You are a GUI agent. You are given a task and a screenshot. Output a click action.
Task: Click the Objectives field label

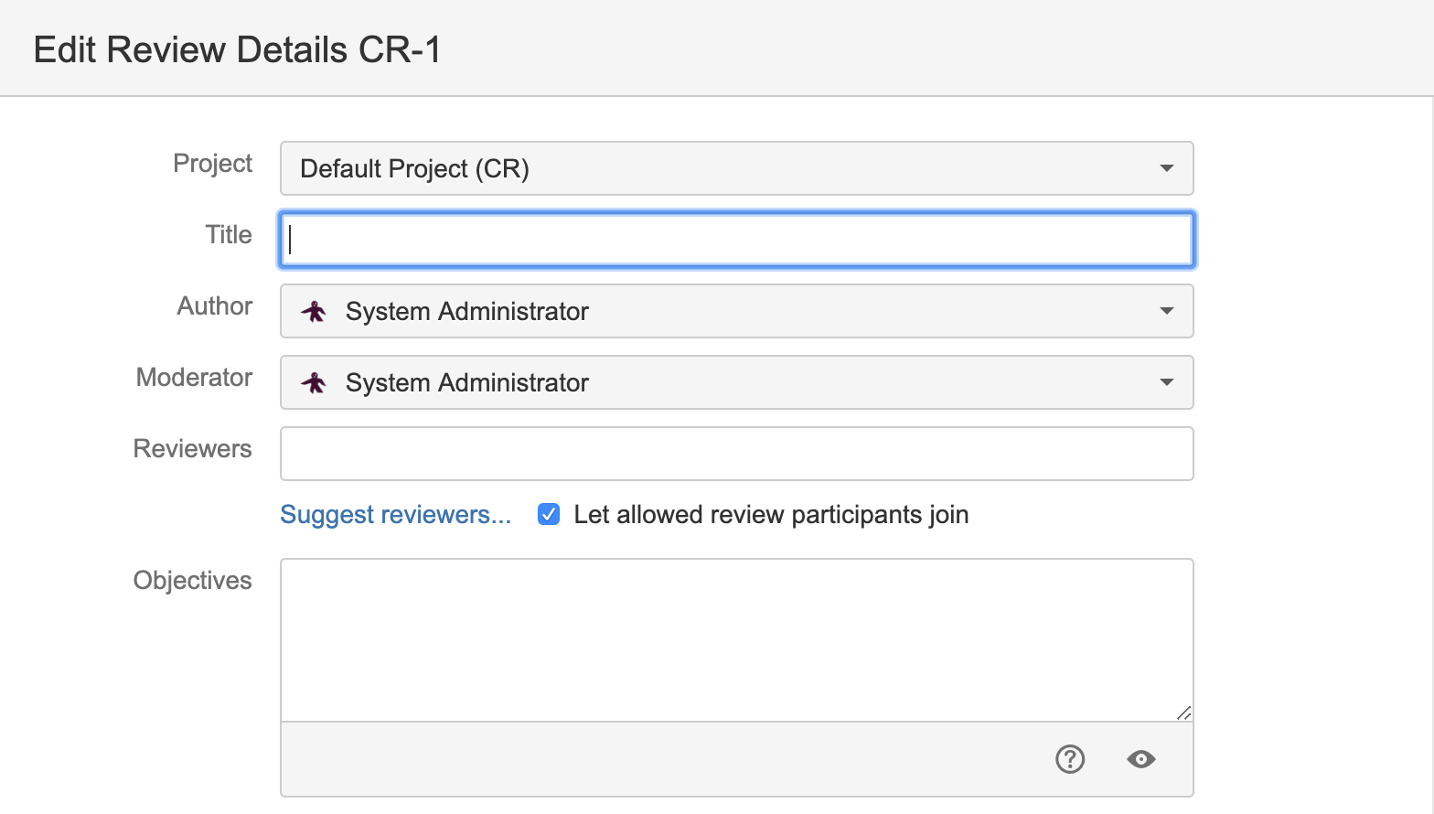tap(192, 581)
